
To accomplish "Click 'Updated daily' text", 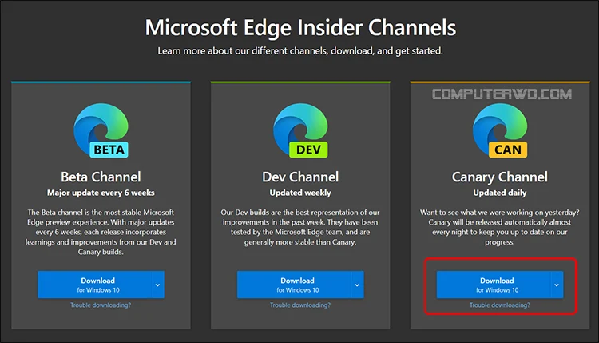I will [500, 193].
